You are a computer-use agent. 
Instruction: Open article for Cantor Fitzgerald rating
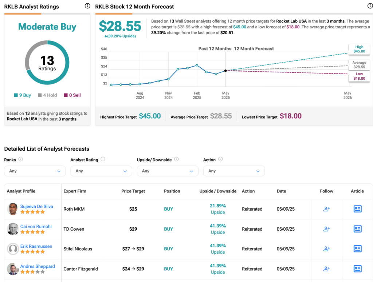pos(358,269)
